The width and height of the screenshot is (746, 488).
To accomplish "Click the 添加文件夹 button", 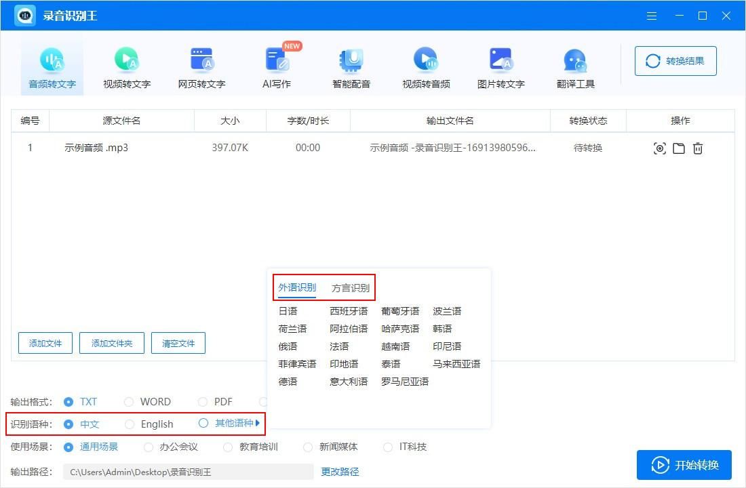I will click(112, 343).
